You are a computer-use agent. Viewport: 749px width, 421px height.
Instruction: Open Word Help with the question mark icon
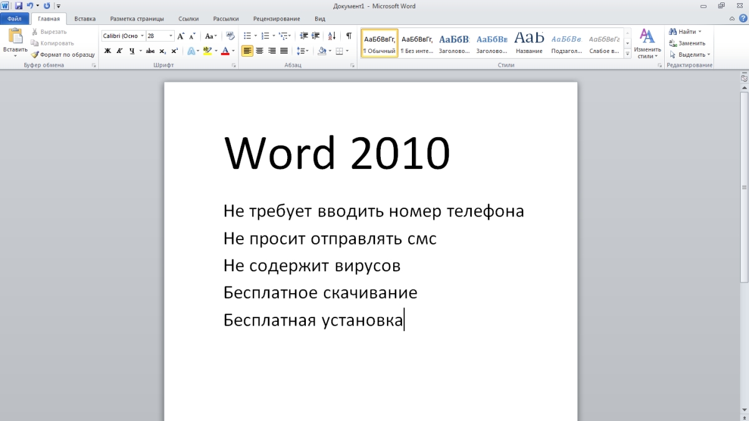pos(742,19)
